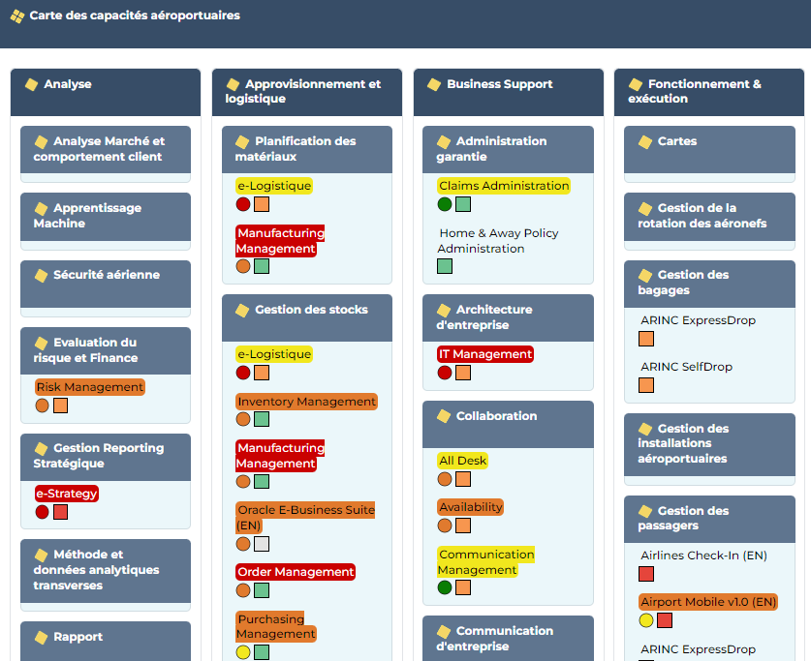Click the Cartes capability icon

pos(645,141)
